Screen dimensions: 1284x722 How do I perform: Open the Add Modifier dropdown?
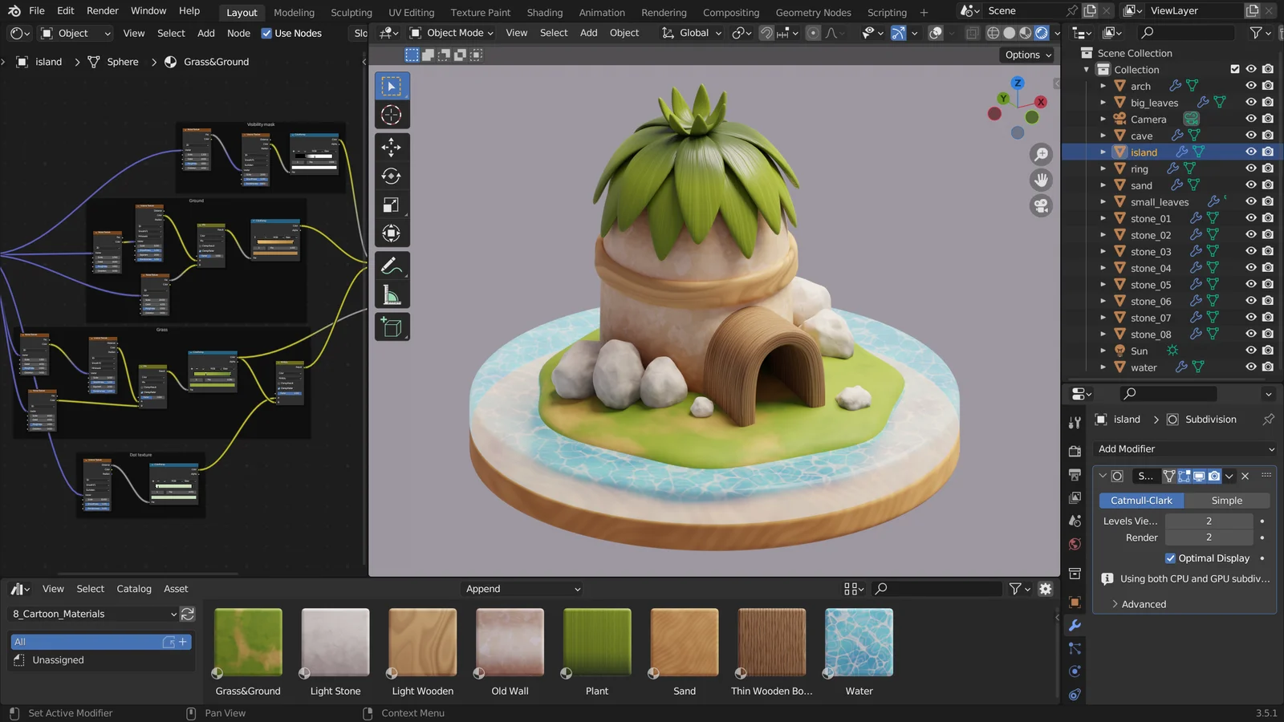tap(1184, 449)
